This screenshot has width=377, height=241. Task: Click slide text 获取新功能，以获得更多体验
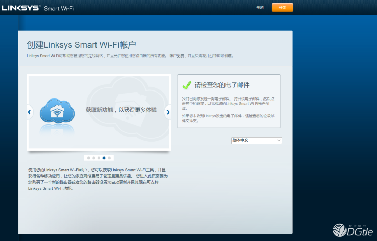point(121,110)
